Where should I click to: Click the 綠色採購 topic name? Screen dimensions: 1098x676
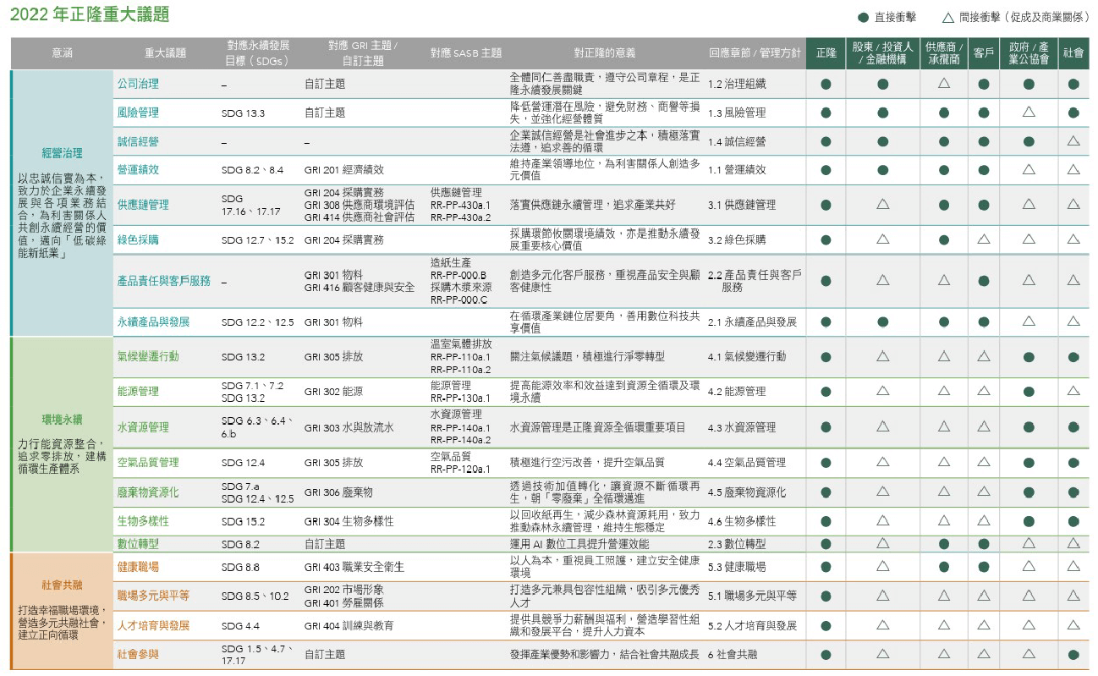coord(138,239)
